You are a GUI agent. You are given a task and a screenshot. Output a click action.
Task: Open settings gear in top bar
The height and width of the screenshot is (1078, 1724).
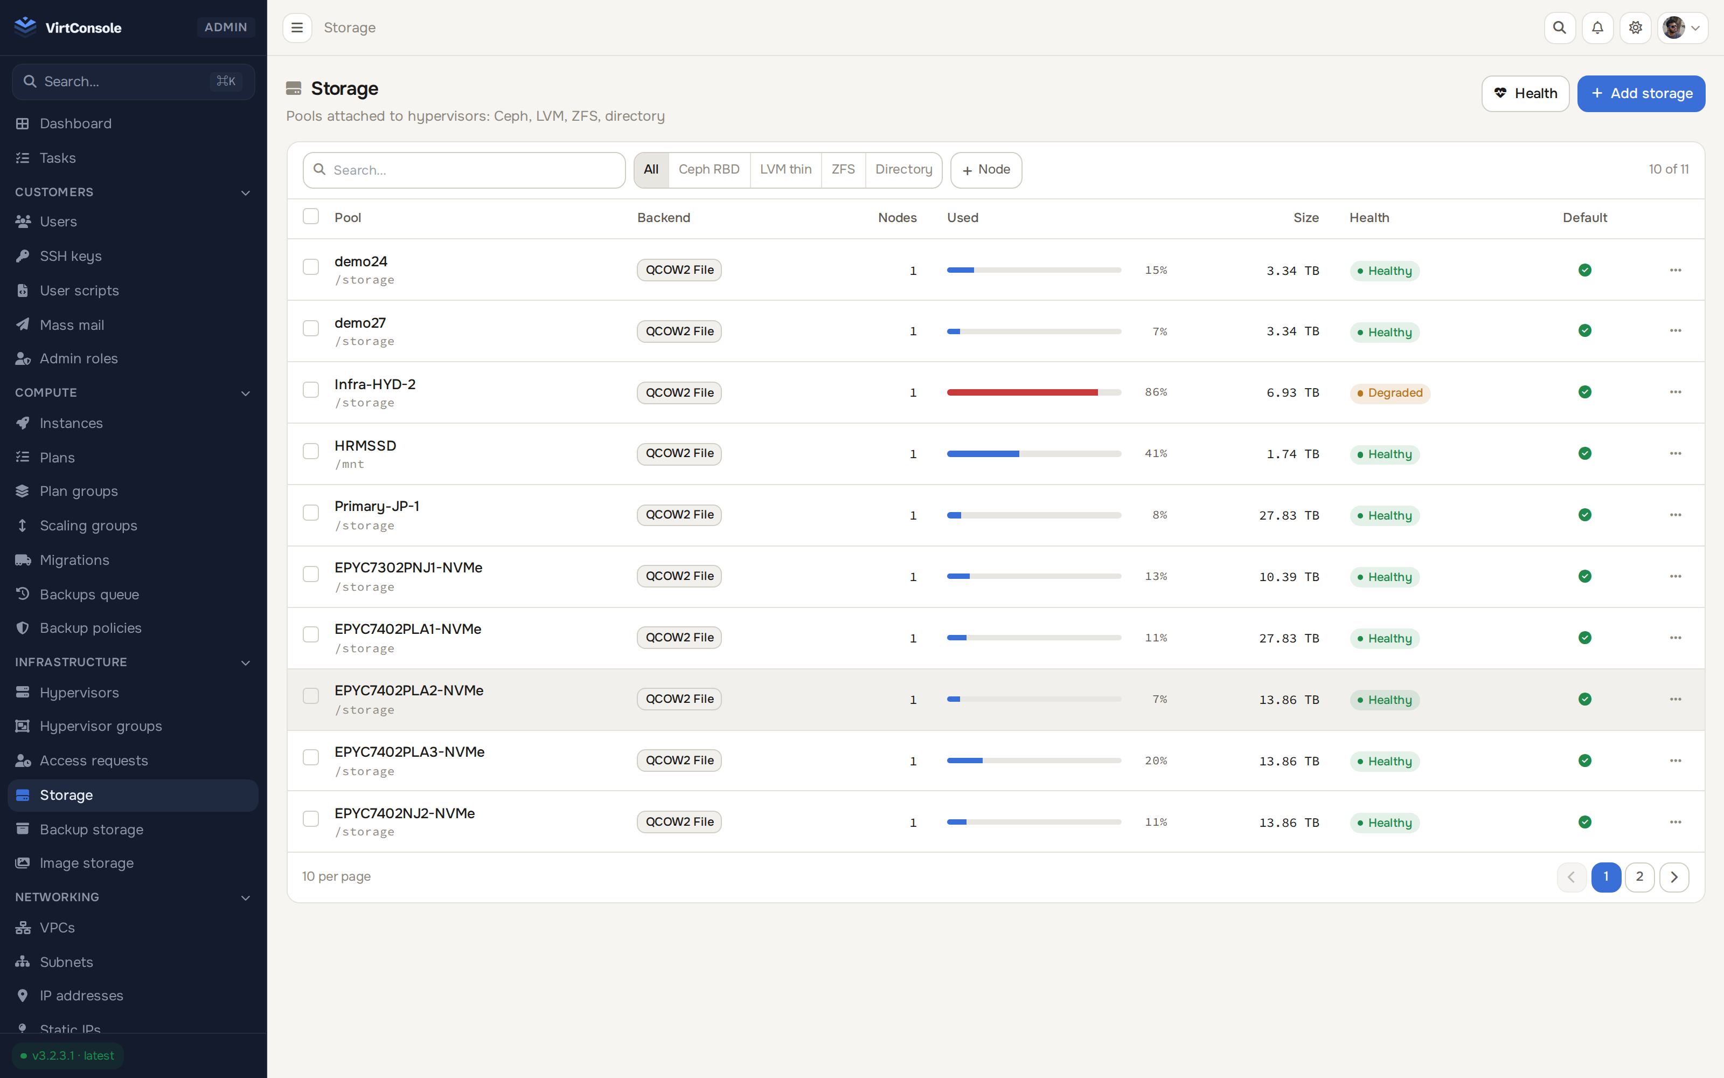pyautogui.click(x=1635, y=28)
